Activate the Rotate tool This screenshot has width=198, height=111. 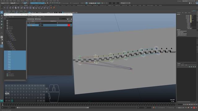[2, 24]
